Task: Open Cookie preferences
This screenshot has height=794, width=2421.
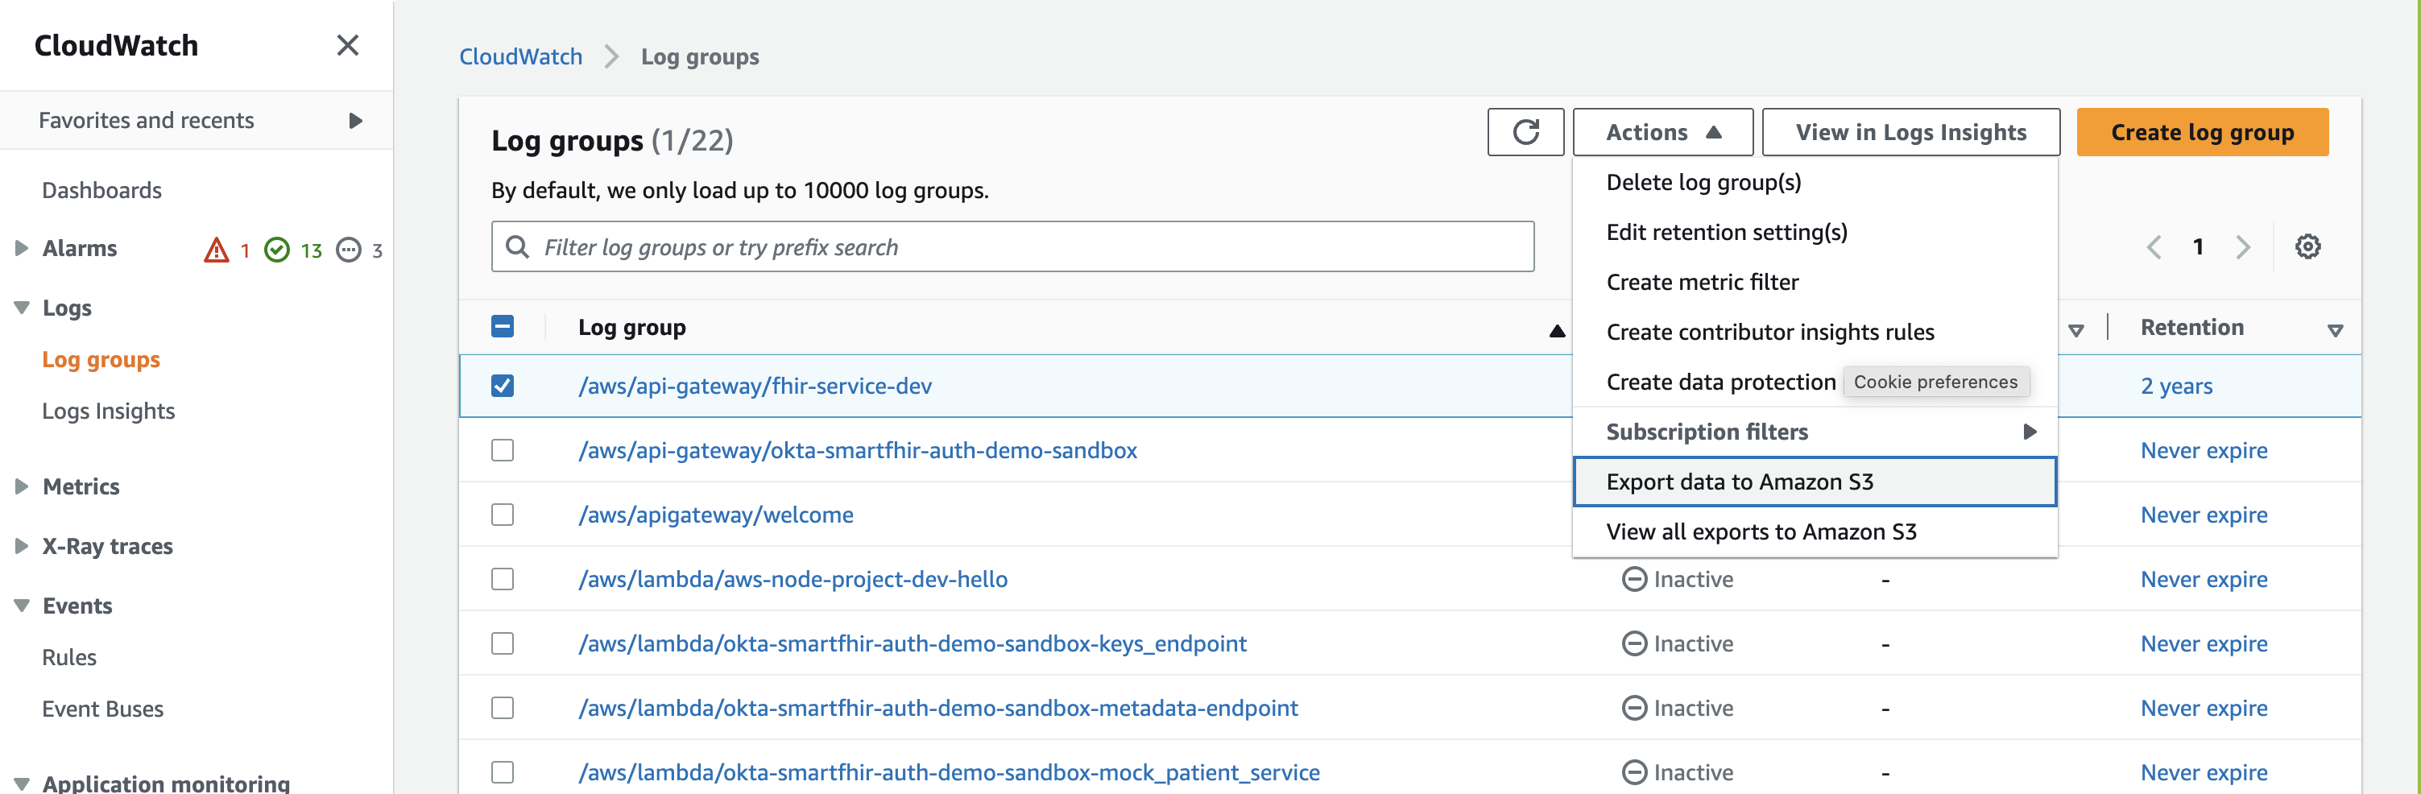Action: coord(1935,383)
